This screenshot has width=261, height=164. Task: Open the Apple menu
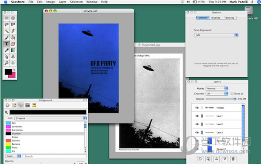click(6, 2)
